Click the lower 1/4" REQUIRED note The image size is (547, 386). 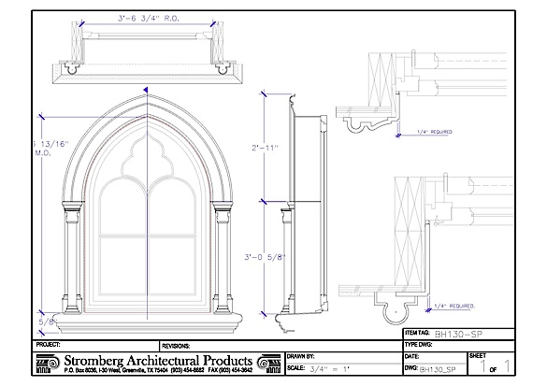pyautogui.click(x=454, y=307)
